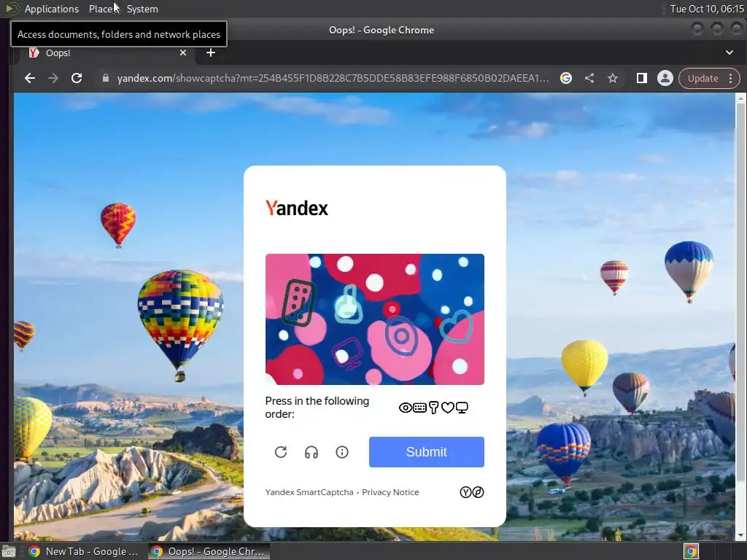
Task: Open the Yandex SmartCaptcha link
Action: pyautogui.click(x=309, y=492)
